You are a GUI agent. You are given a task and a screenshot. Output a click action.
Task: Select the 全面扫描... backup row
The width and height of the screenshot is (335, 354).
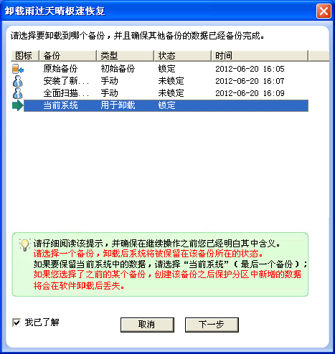tap(160, 93)
